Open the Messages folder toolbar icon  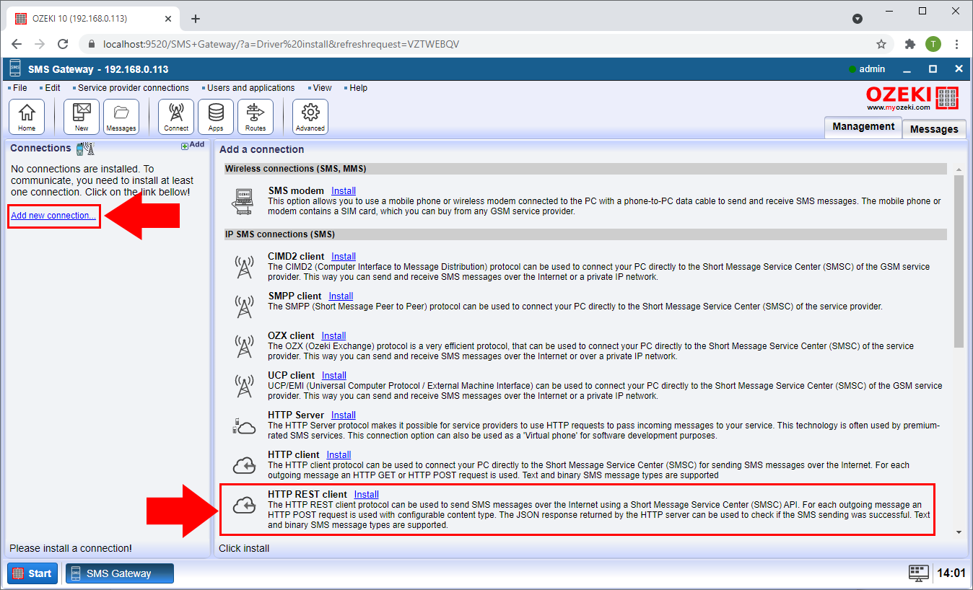click(121, 117)
